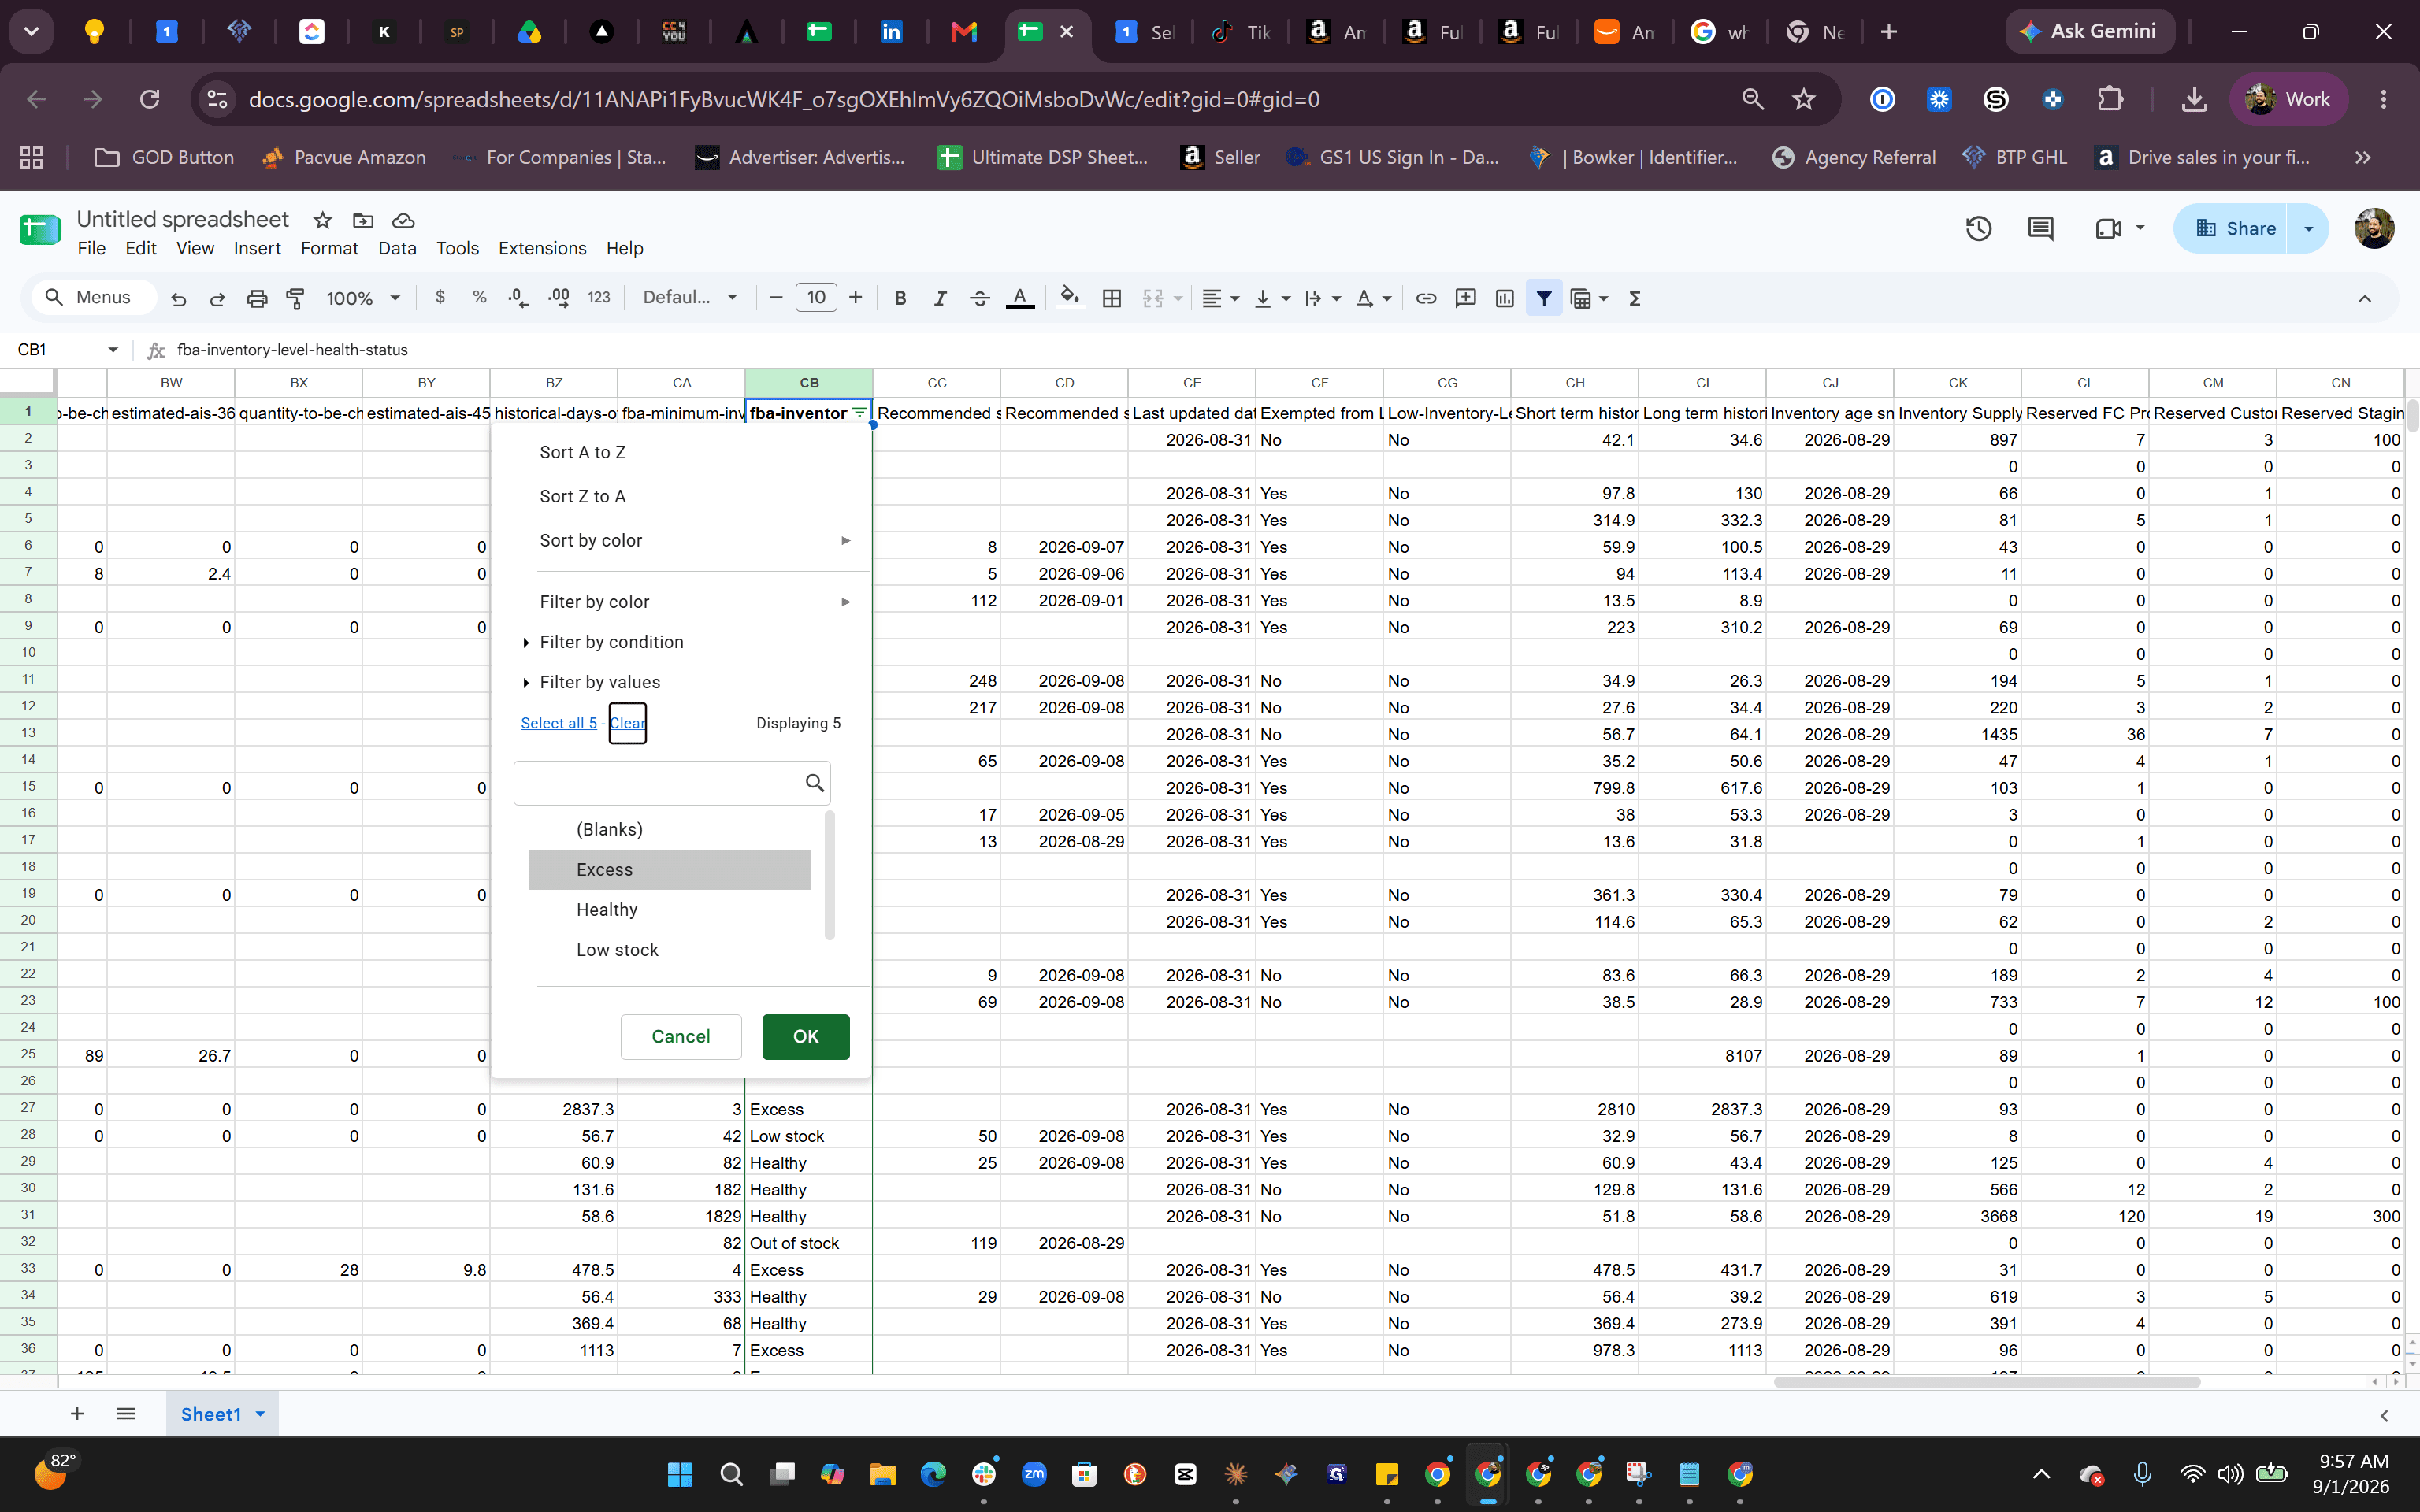Click the Clear link in filter
Image resolution: width=2420 pixels, height=1512 pixels.
pyautogui.click(x=627, y=723)
